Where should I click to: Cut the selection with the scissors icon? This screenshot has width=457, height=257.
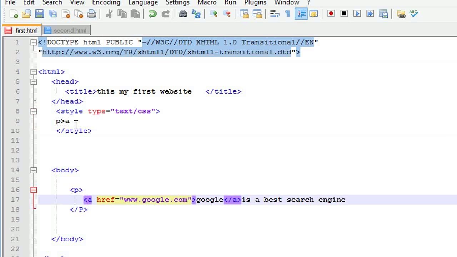pyautogui.click(x=109, y=14)
